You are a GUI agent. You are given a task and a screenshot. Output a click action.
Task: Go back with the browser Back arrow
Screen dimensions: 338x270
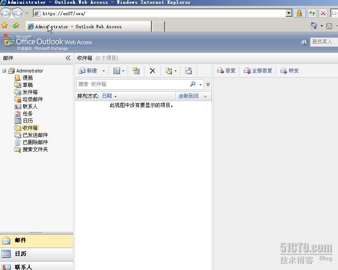(5, 13)
